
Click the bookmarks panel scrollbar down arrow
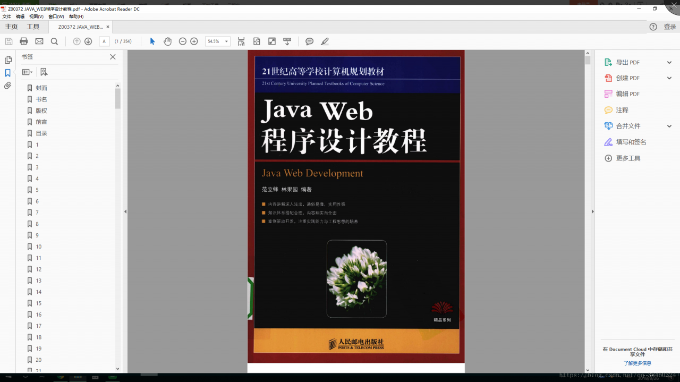pyautogui.click(x=118, y=369)
